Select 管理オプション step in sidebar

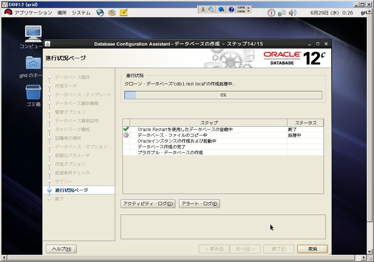(70, 112)
